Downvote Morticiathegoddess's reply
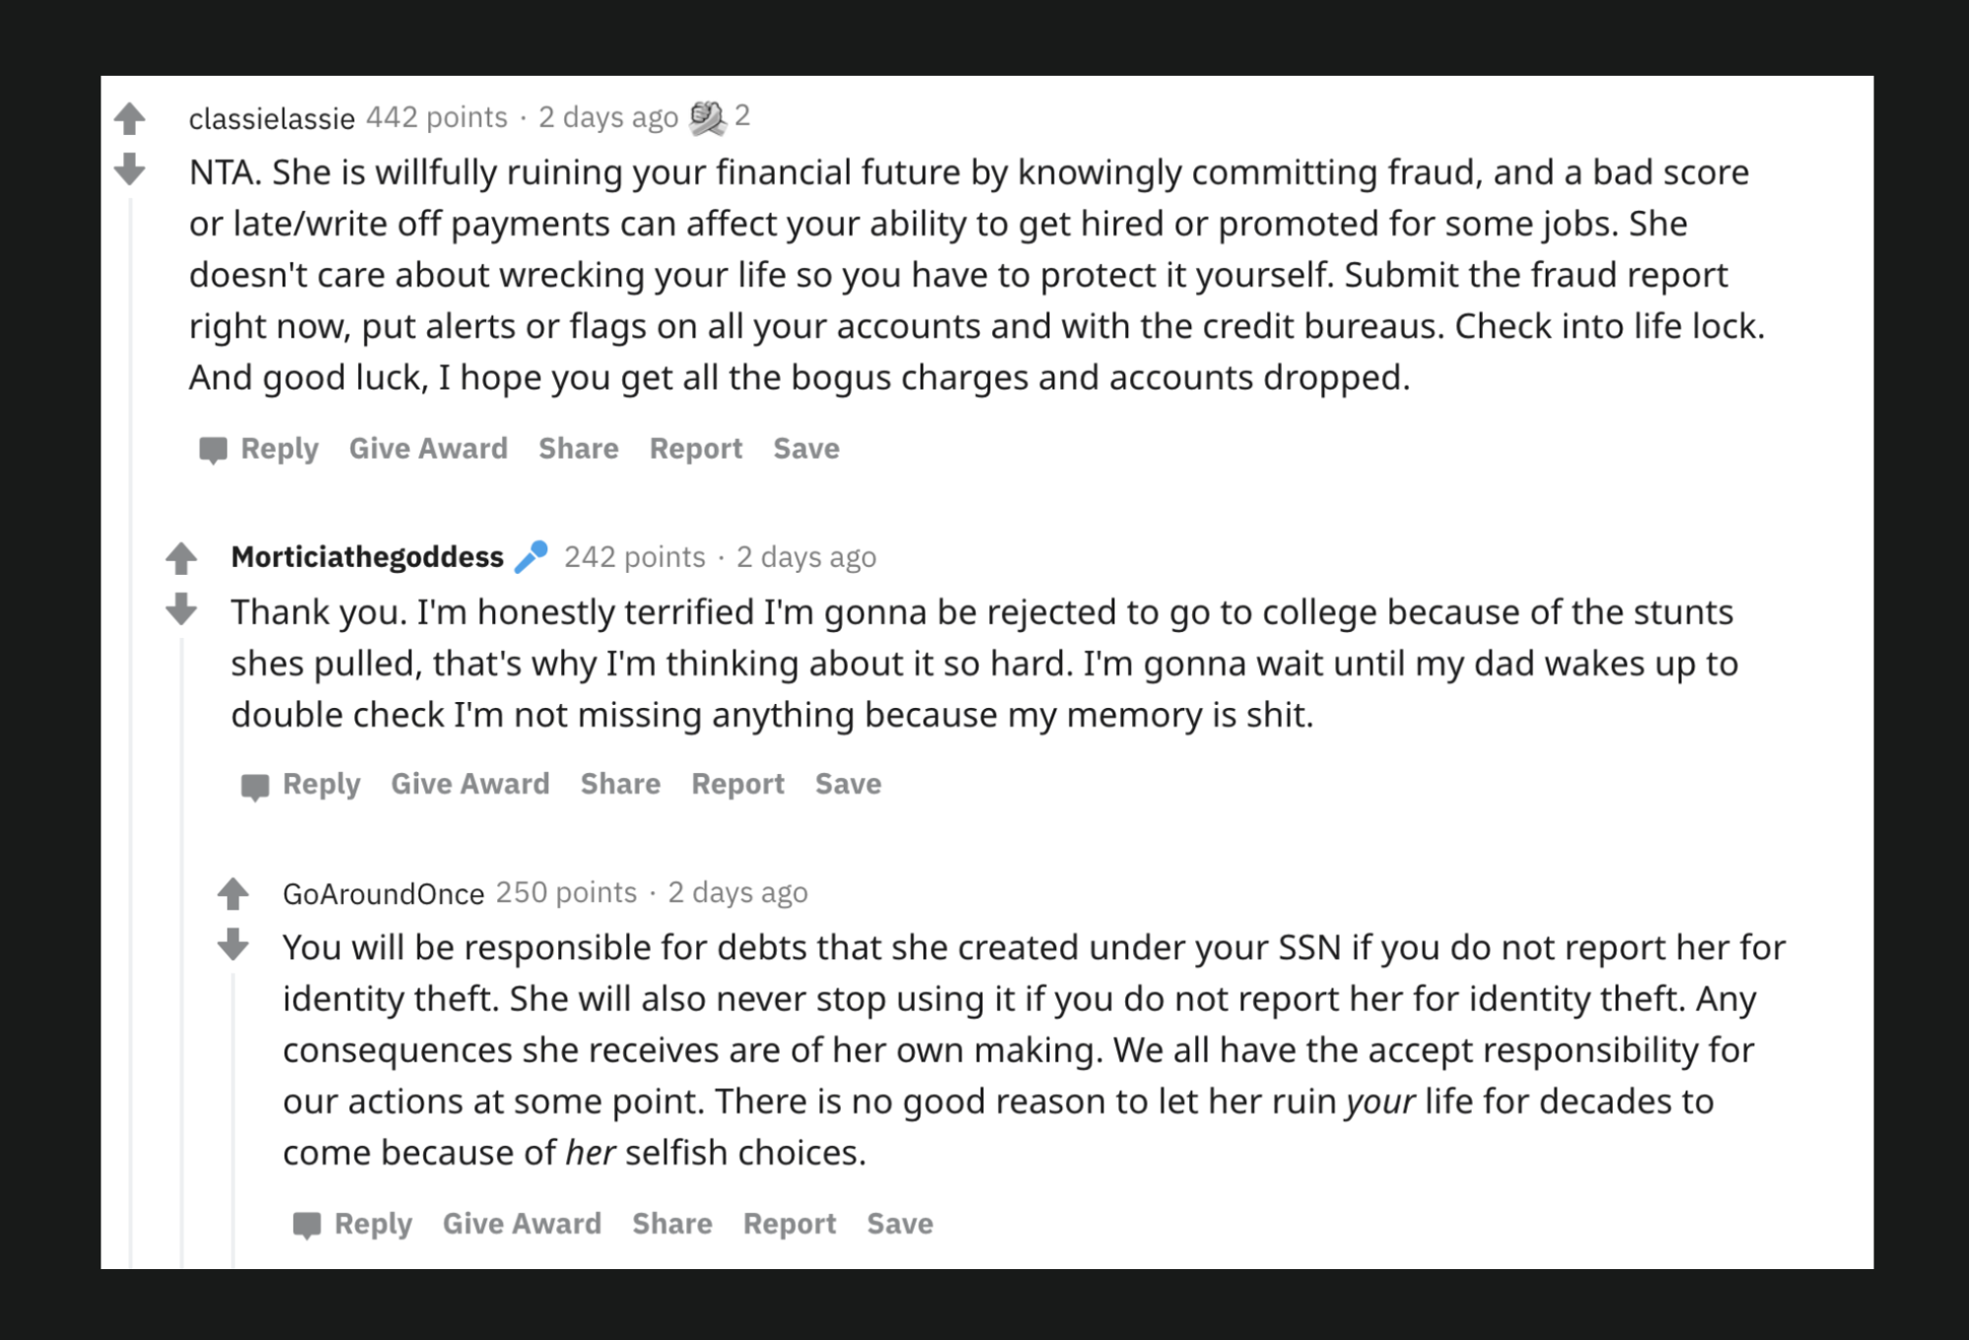The image size is (1969, 1340). point(181,609)
